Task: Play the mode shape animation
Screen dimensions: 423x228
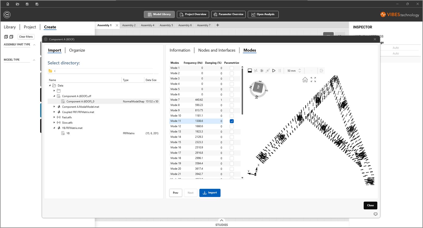Action: pyautogui.click(x=274, y=71)
